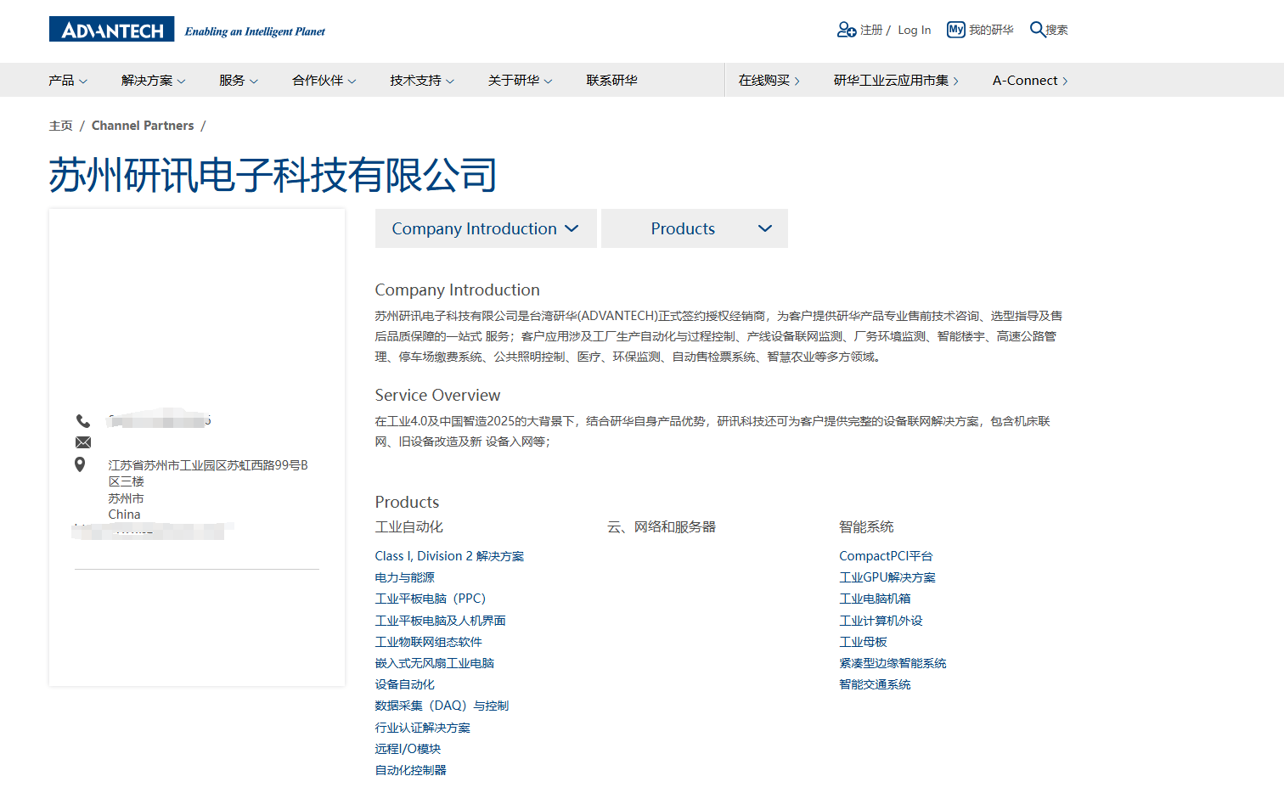Screen dimensions: 1284x793
Task: Open 工业GPU解决方案 link
Action: 887,577
